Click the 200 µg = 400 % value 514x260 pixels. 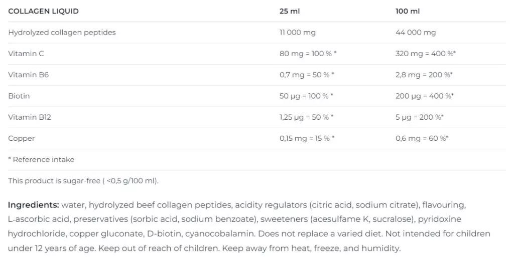pos(425,96)
